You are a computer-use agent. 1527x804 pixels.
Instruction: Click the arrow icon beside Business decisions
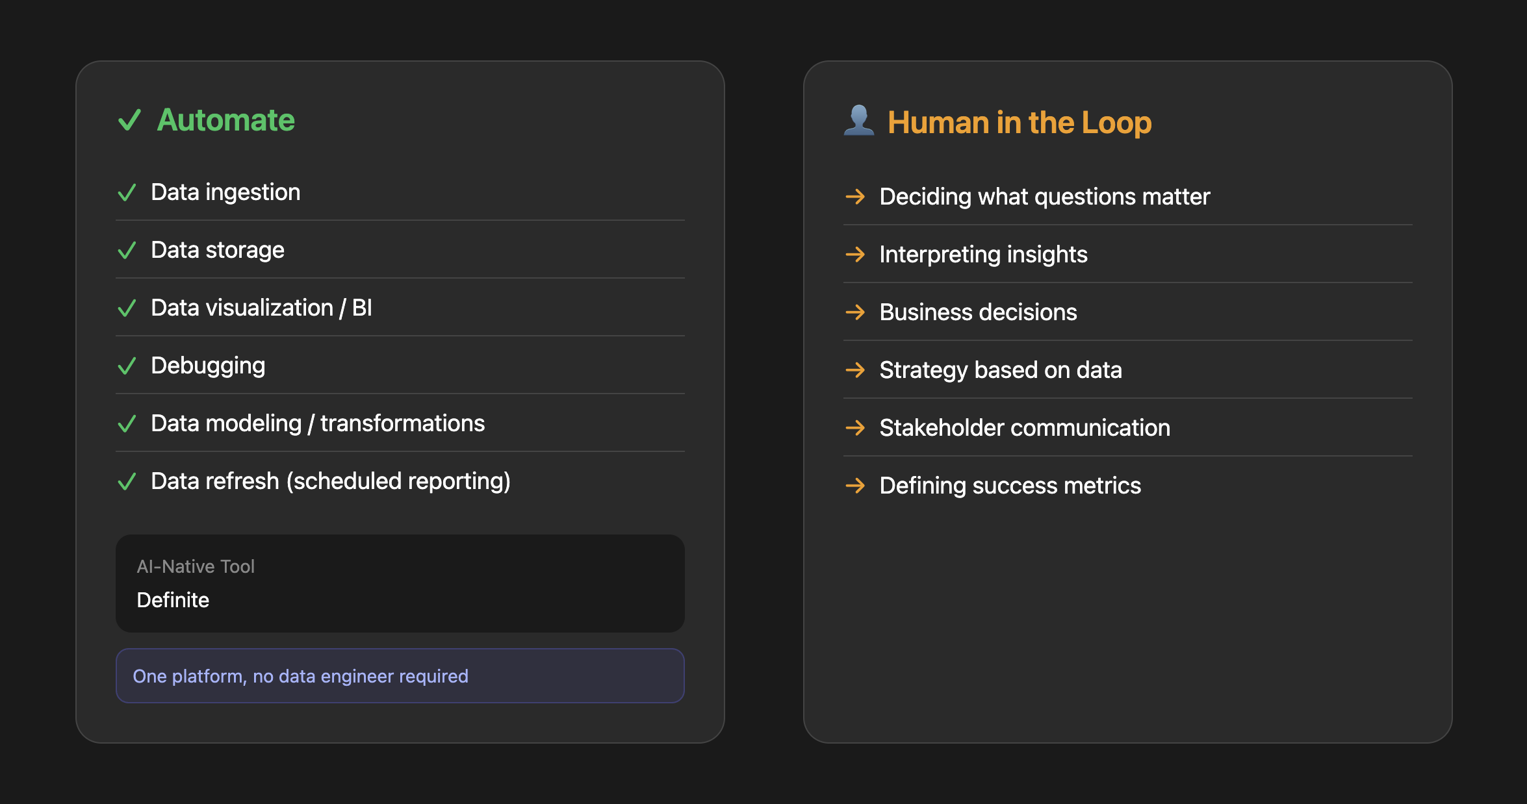click(x=856, y=312)
